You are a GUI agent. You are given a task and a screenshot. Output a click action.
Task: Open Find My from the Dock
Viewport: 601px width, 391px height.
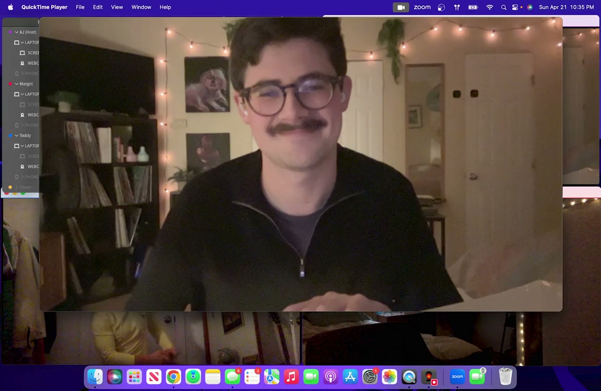click(193, 376)
